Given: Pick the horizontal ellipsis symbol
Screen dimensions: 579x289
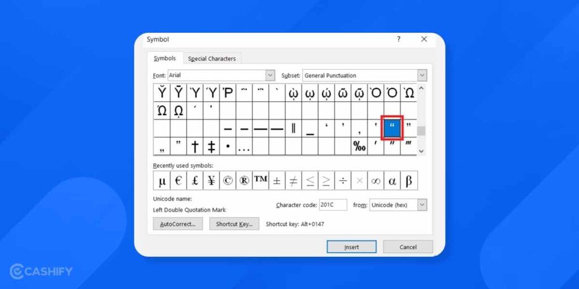Looking at the screenshot, I should [x=244, y=146].
